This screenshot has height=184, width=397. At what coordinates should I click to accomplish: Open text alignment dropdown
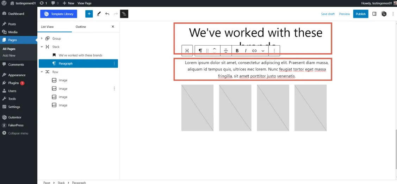(x=226, y=50)
